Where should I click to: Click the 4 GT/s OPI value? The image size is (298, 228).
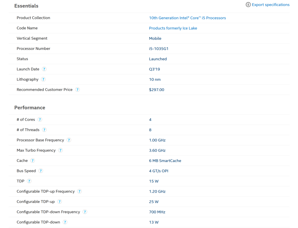tap(159, 171)
